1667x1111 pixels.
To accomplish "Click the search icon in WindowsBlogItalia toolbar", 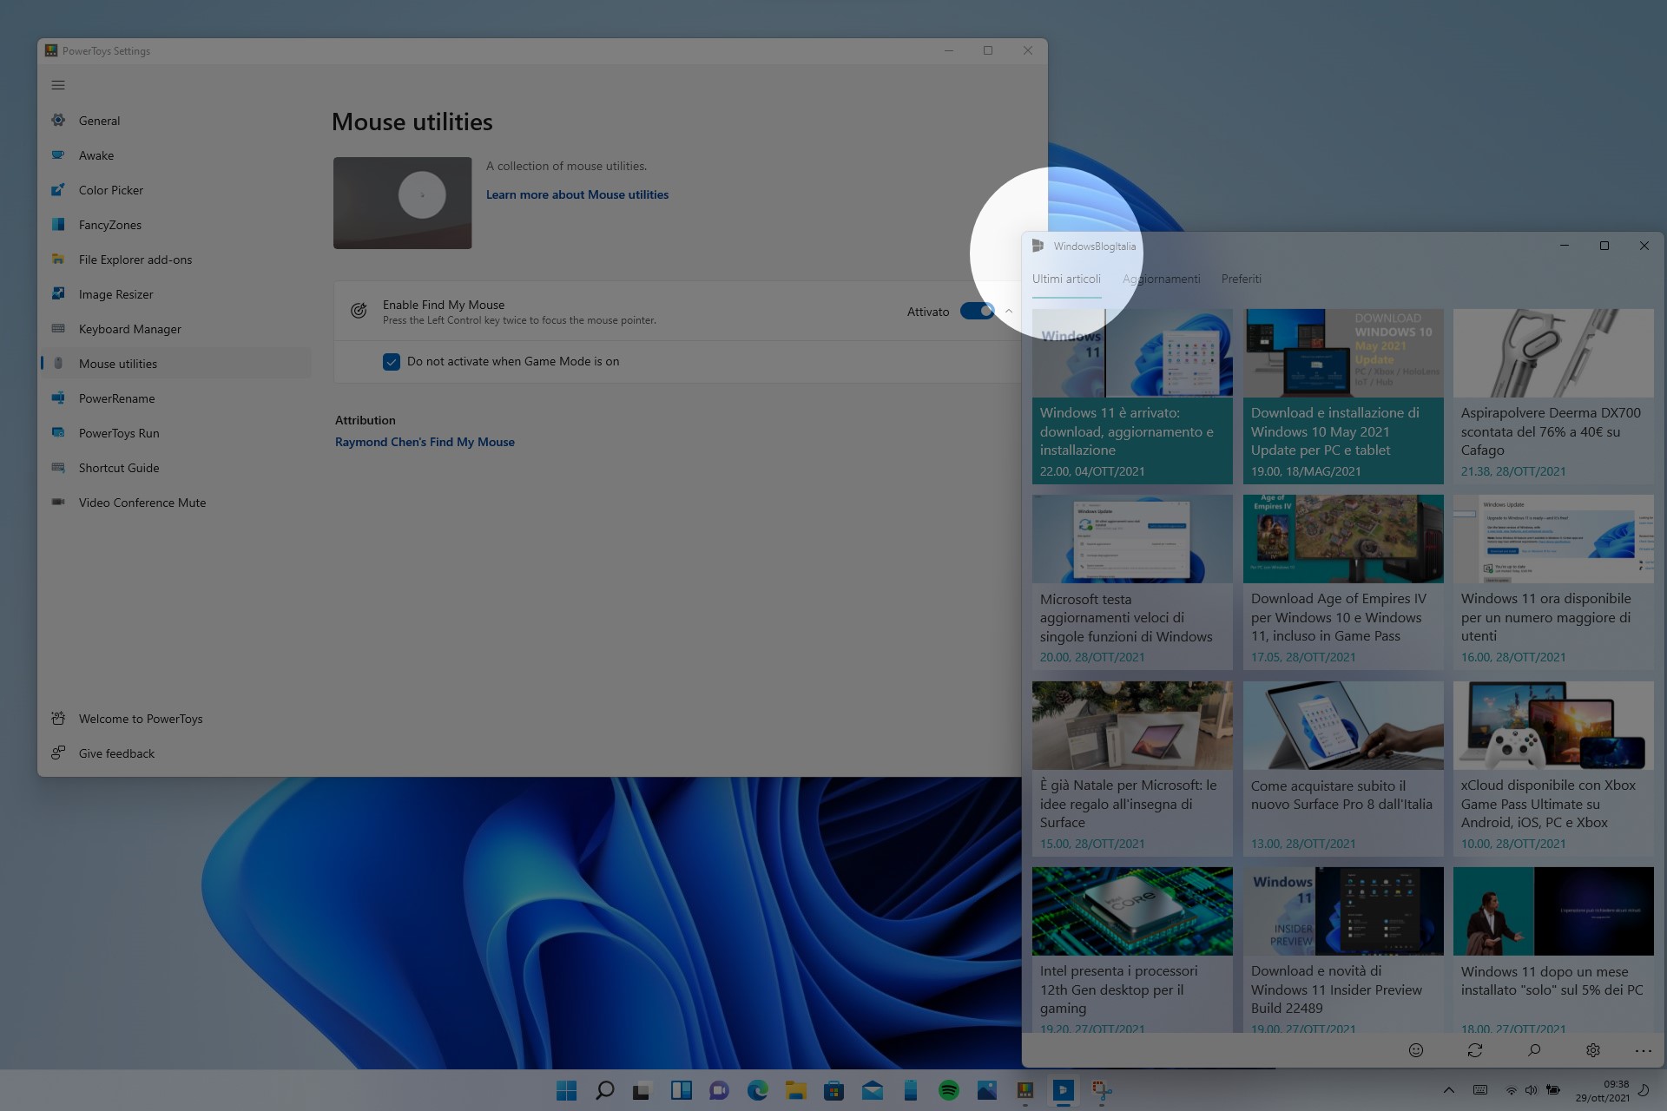I will coord(1534,1050).
